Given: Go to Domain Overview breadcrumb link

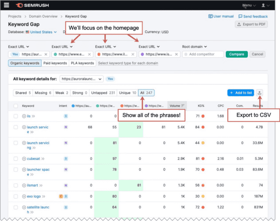Looking at the screenshot, I should [43, 16].
